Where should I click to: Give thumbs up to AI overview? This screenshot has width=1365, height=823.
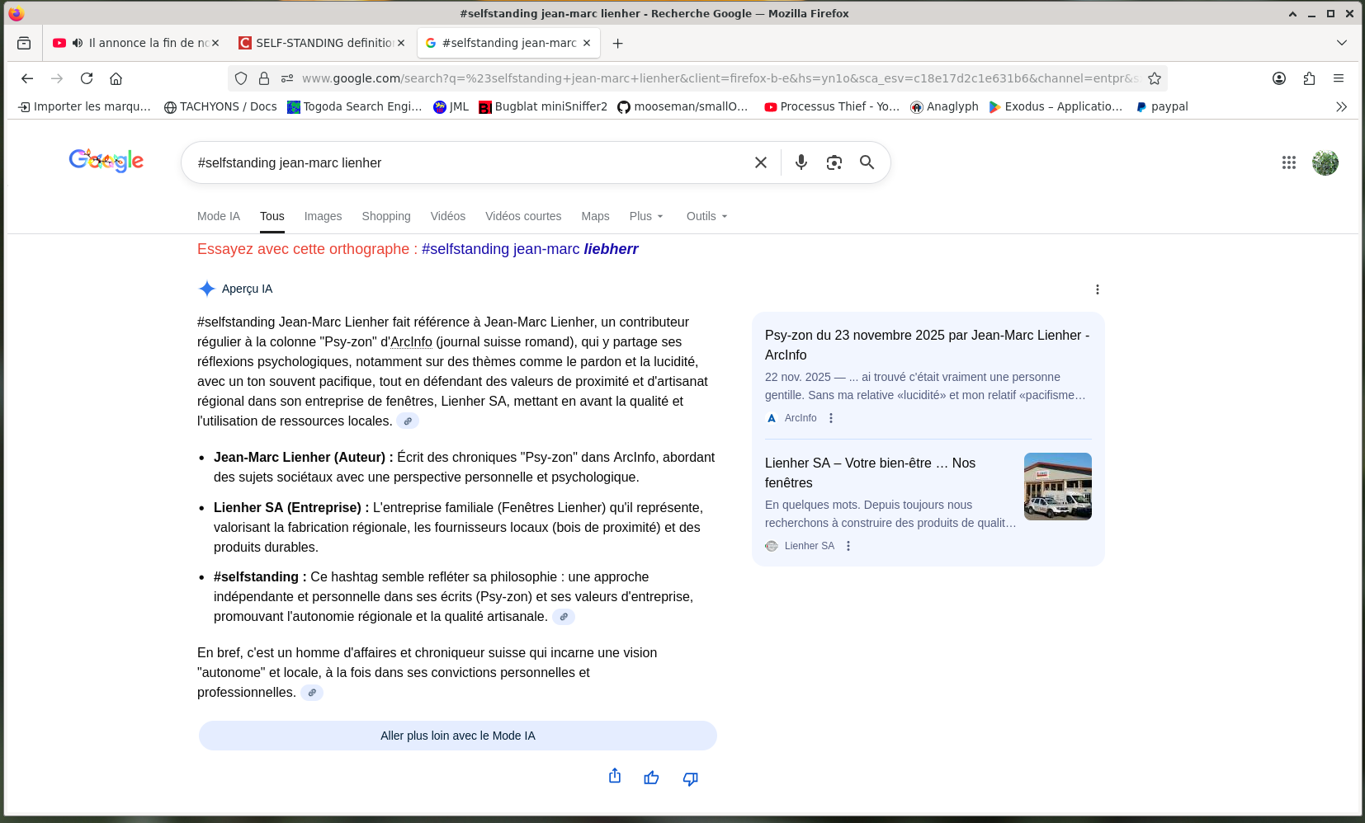(651, 778)
